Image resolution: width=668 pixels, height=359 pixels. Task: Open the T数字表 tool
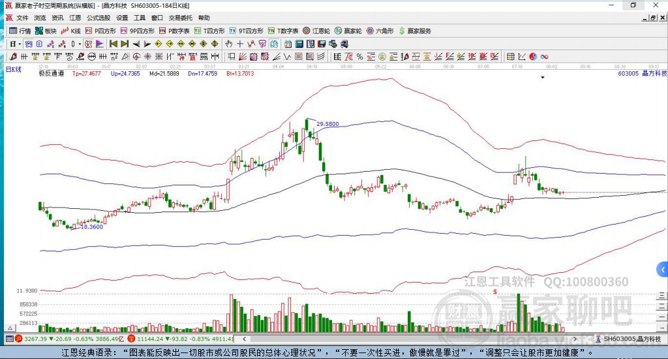pos(283,31)
